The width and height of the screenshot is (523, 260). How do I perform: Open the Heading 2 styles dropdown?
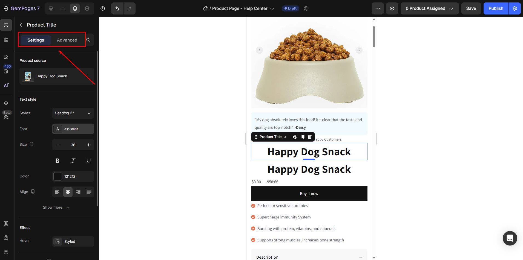point(73,113)
